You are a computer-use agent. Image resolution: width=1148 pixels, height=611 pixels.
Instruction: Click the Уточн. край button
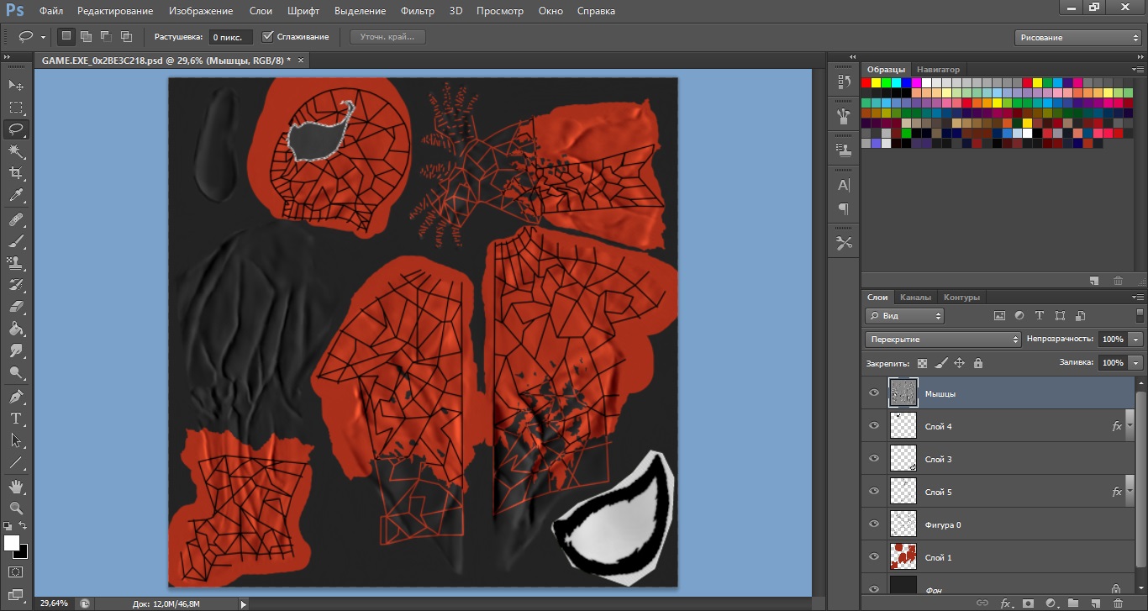387,37
